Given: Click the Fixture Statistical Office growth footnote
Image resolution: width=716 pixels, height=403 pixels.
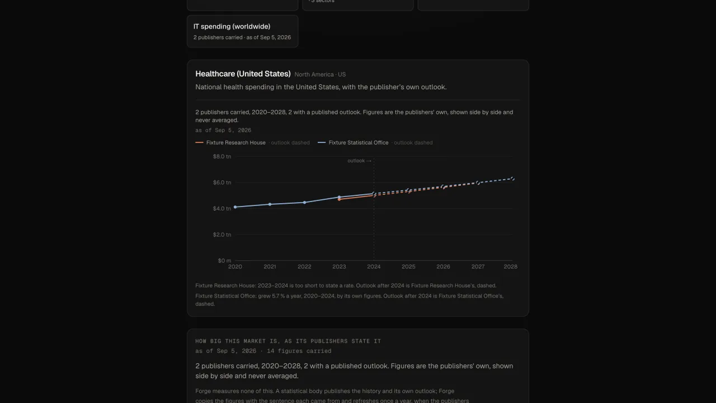Looking at the screenshot, I should 349,300.
